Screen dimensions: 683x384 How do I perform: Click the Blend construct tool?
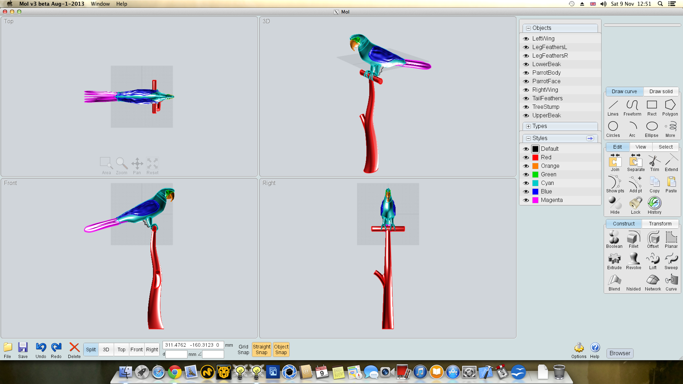tap(614, 282)
